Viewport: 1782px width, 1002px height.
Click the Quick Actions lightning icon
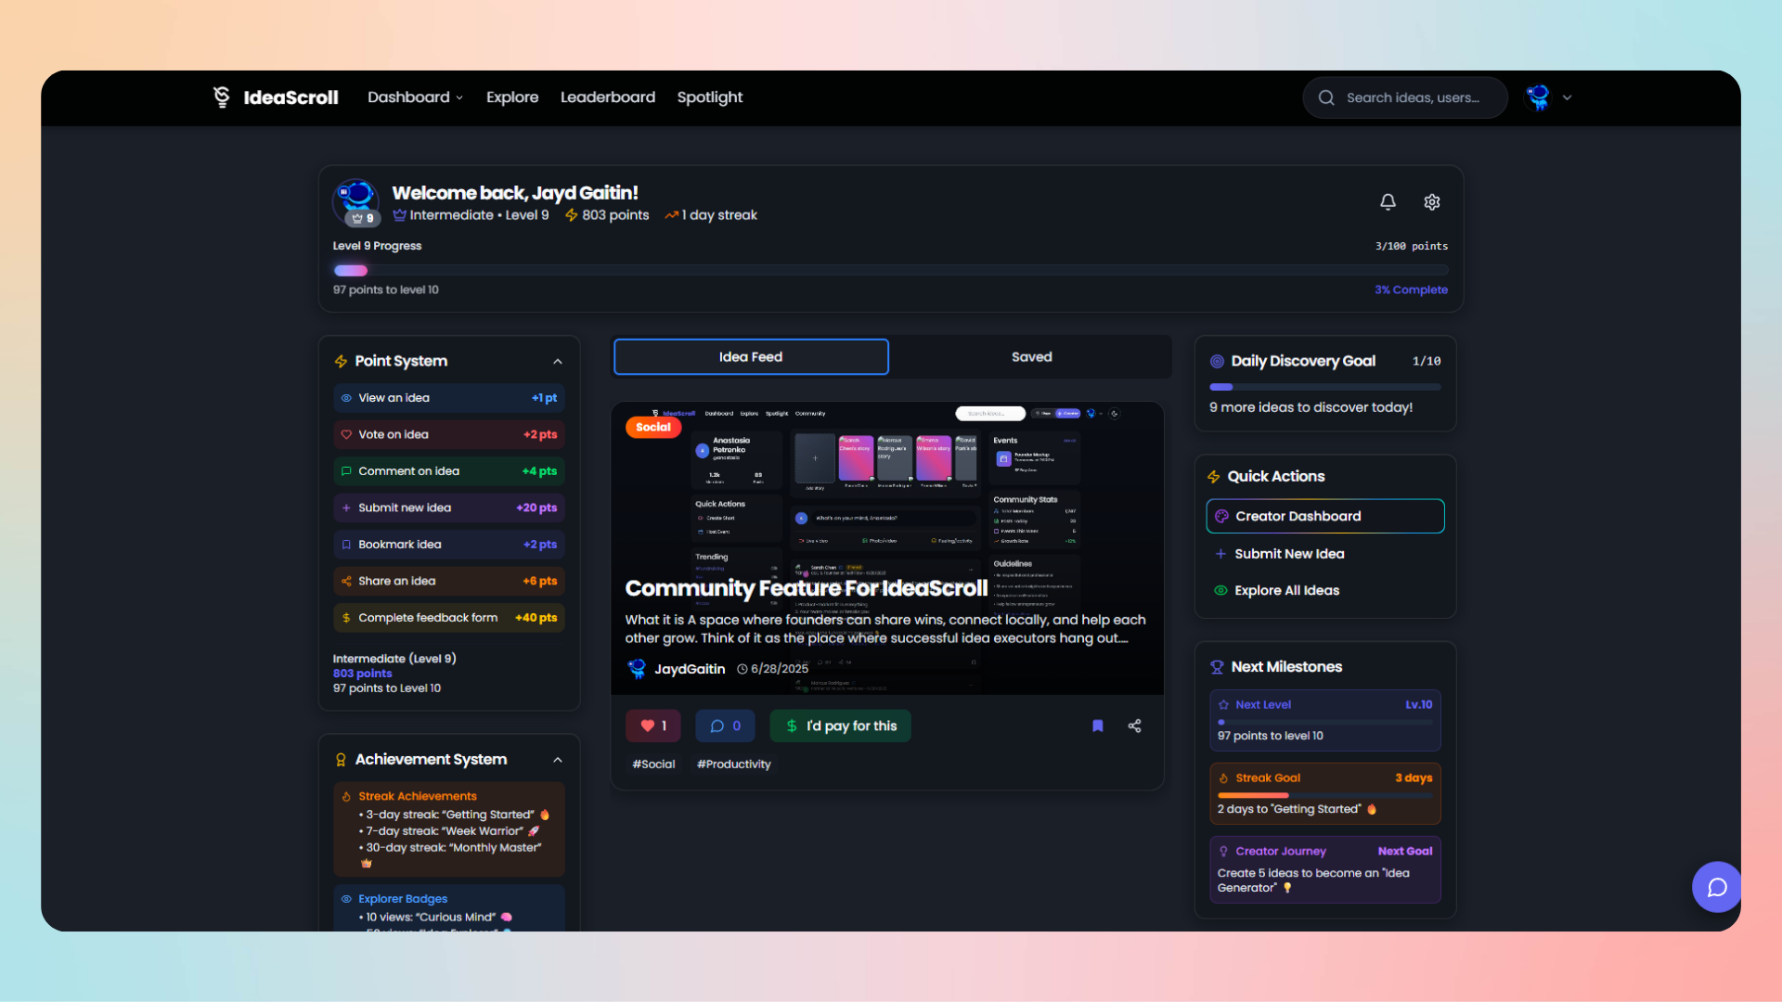pos(1213,477)
